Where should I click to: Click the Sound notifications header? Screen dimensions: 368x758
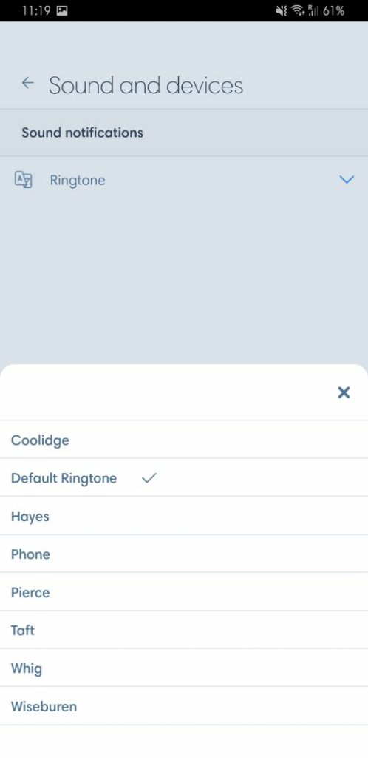pos(82,133)
